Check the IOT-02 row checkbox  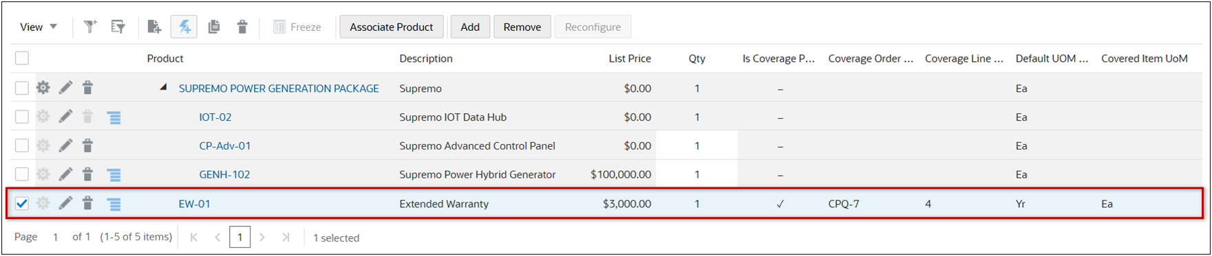click(22, 117)
